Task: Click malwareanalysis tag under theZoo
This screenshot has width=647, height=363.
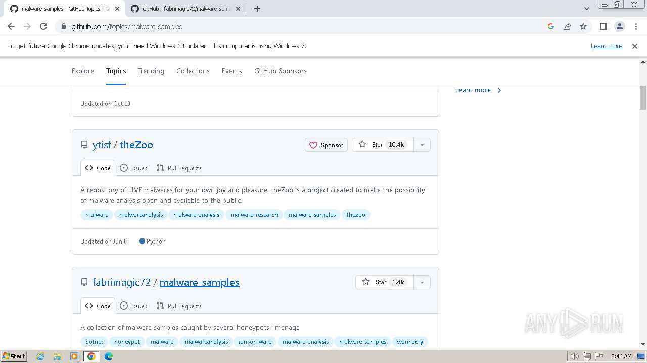Action: coord(141,215)
